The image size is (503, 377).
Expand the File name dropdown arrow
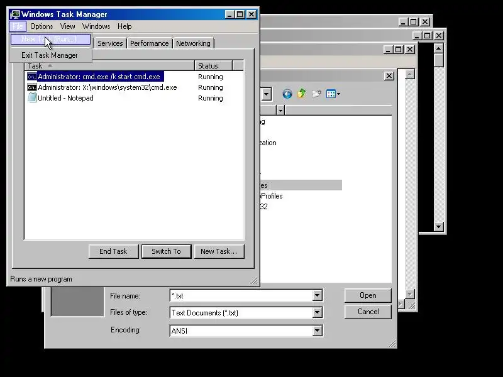[318, 295]
